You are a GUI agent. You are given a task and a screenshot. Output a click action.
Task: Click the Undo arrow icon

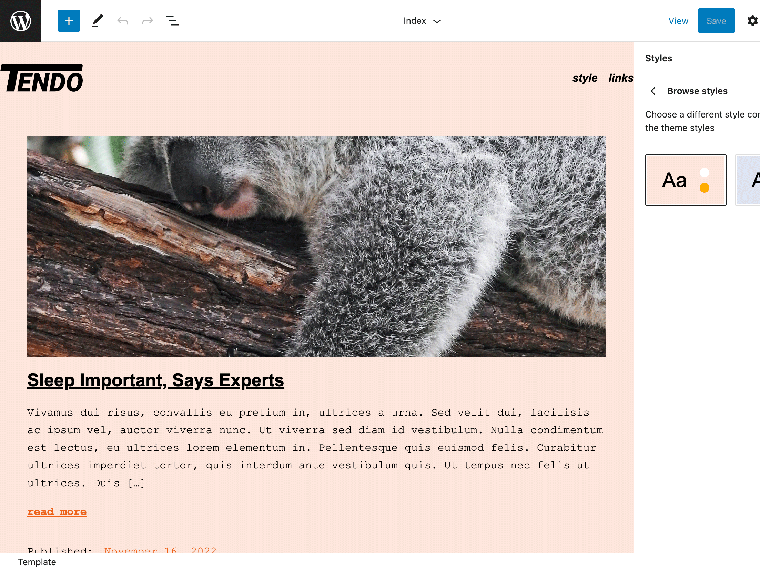(x=123, y=21)
